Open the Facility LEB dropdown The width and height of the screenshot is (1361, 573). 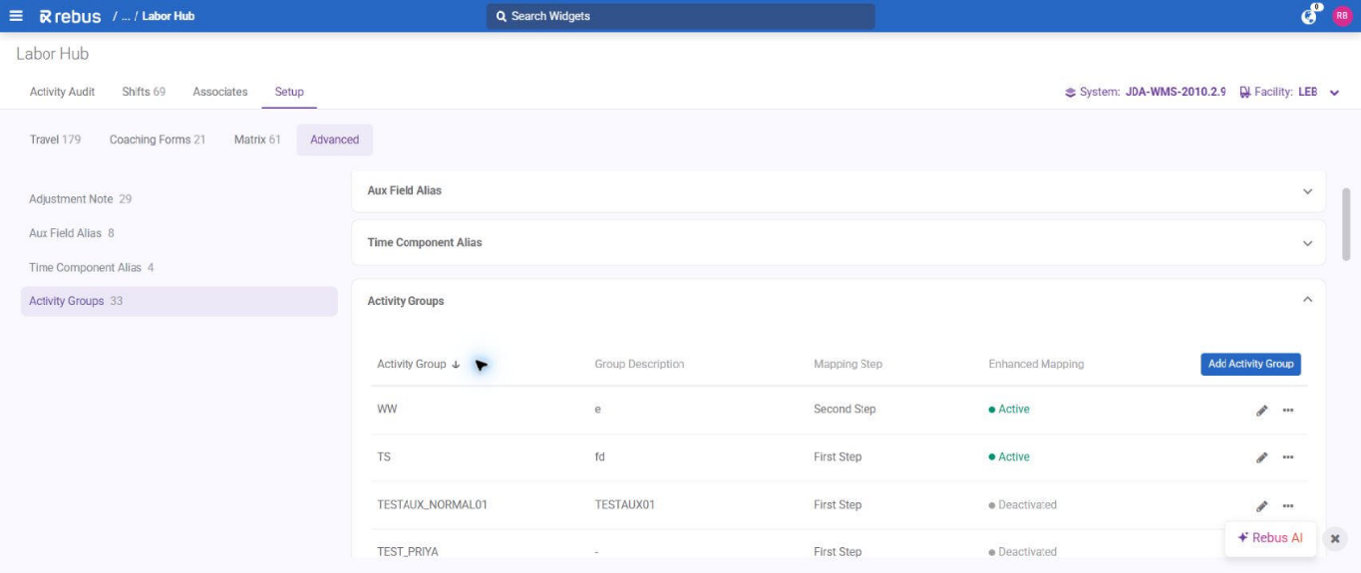pyautogui.click(x=1334, y=93)
